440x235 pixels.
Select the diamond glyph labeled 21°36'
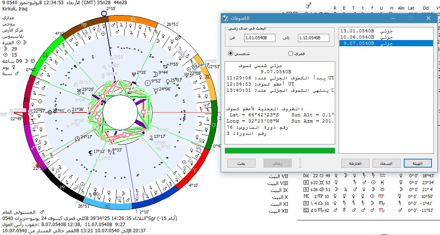click(x=69, y=111)
